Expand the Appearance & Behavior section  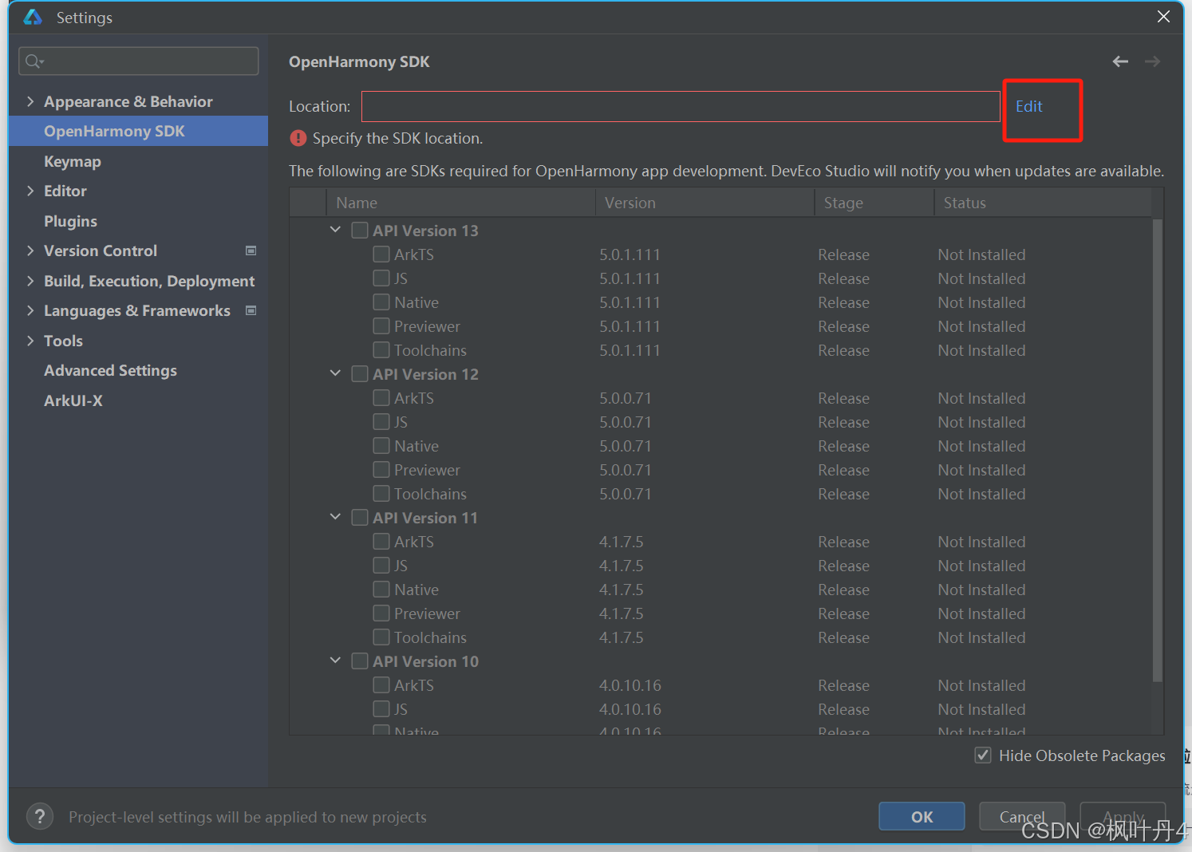coord(30,101)
